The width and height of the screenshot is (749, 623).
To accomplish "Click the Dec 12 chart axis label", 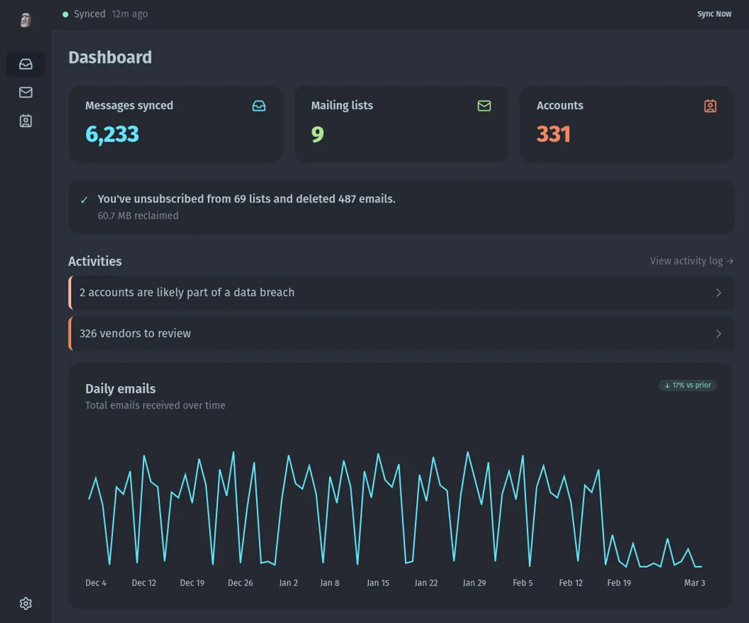I will [144, 583].
